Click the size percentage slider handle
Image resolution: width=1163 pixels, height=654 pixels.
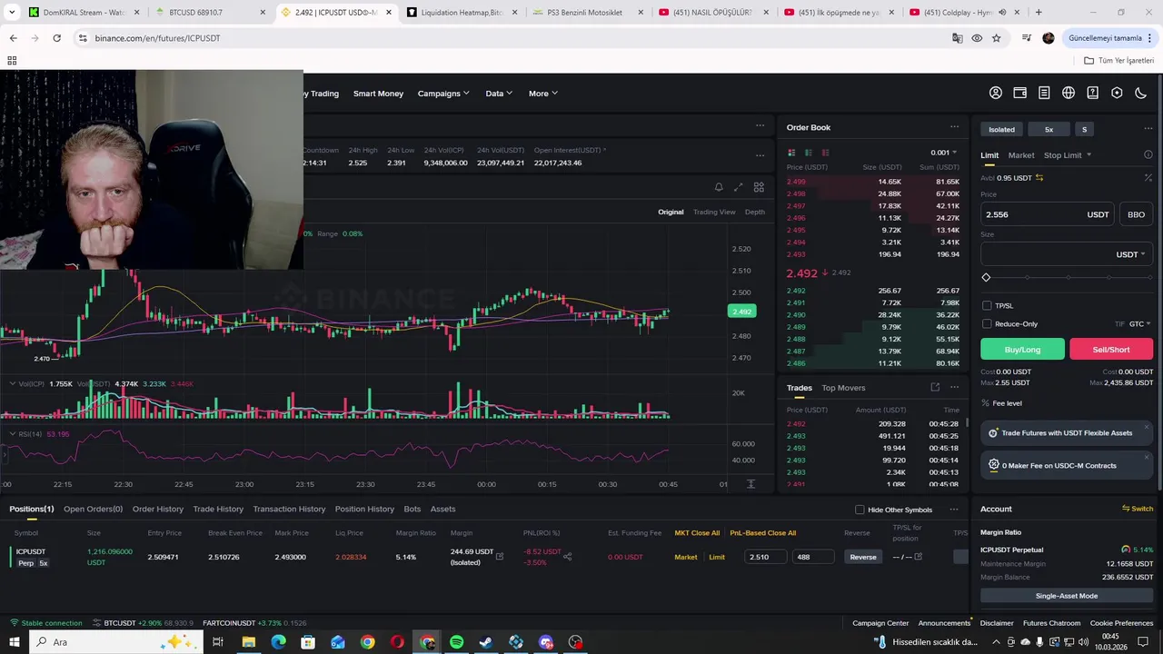point(986,277)
